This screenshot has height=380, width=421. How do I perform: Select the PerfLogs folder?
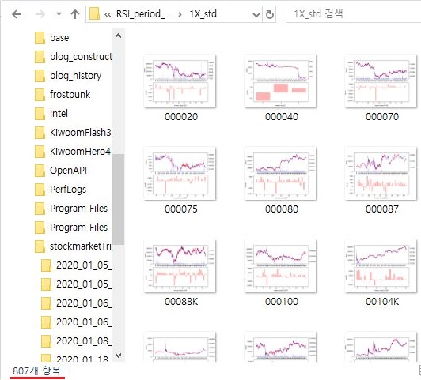click(68, 190)
